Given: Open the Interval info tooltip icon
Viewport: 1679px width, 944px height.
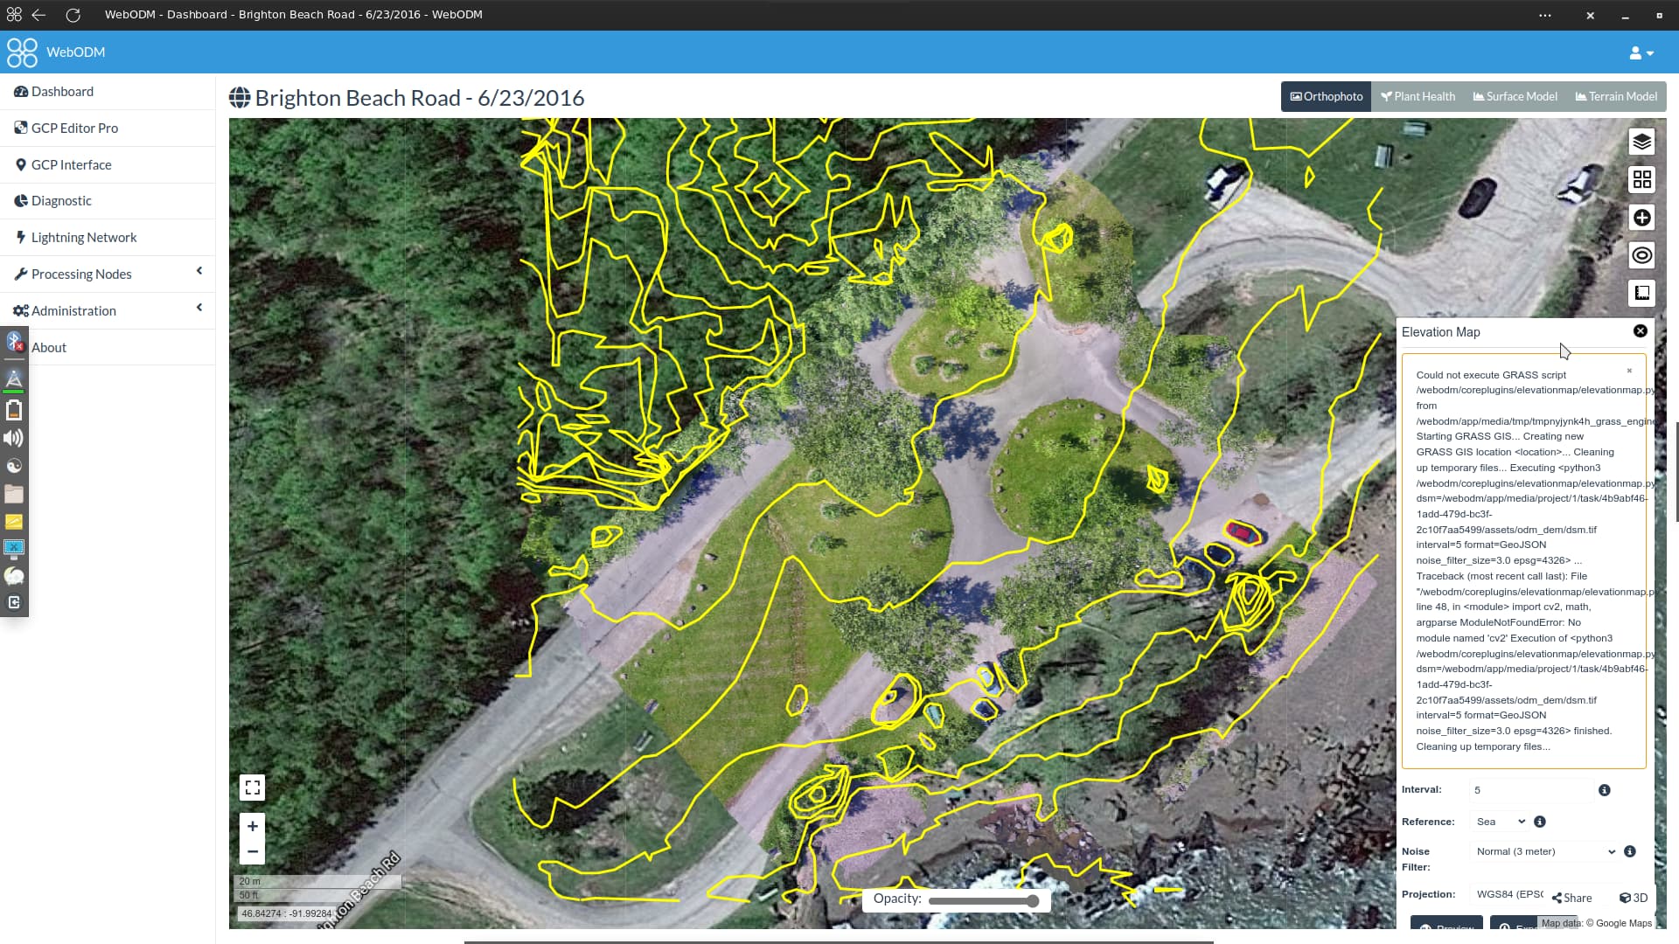Looking at the screenshot, I should click(x=1604, y=790).
